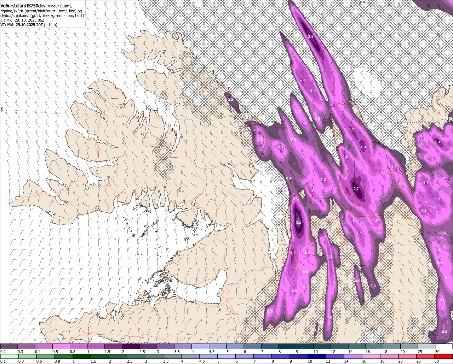Image resolution: width=453 pixels, height=364 pixels.
Task: Select the 2.8 precipitation label on the map
Action: click(311, 37)
